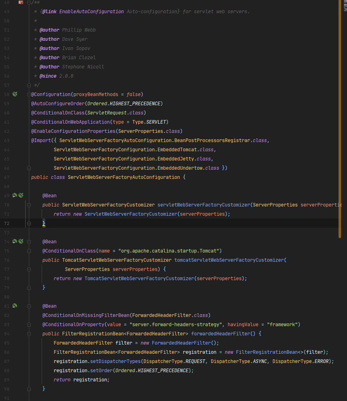Click the Spring configuration gutter icon on line 58

pyautogui.click(x=15, y=94)
